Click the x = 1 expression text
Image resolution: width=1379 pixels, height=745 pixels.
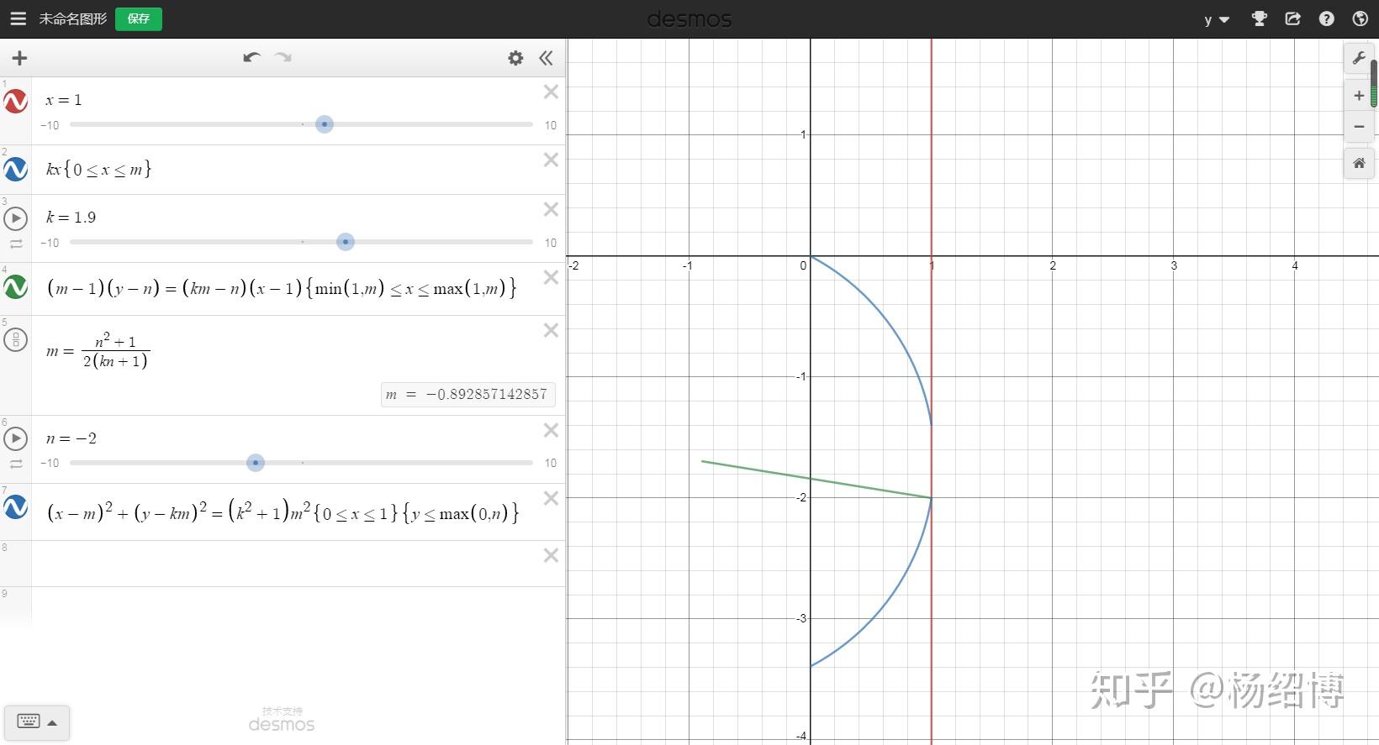pyautogui.click(x=64, y=100)
